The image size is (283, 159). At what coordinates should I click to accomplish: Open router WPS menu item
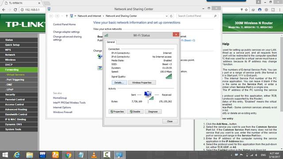(19, 50)
